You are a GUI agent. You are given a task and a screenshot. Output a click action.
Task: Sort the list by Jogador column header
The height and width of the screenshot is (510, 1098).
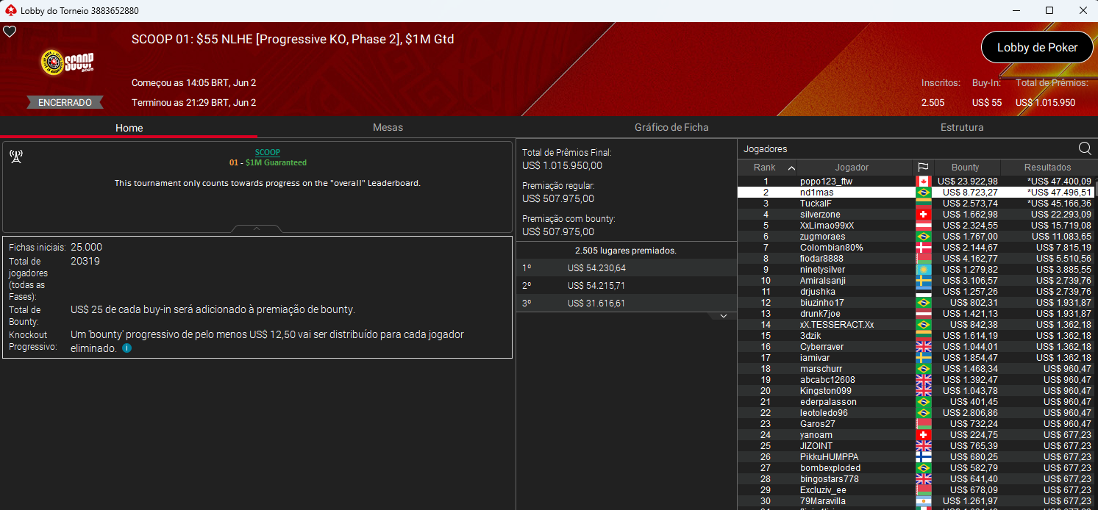[852, 168]
